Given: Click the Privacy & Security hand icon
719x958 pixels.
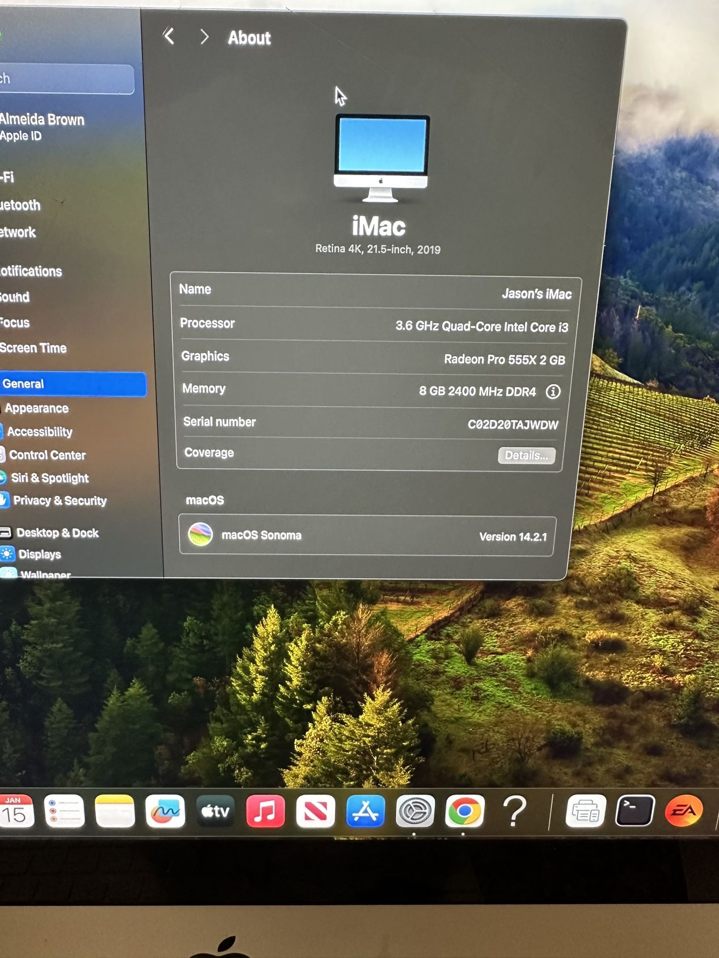Looking at the screenshot, I should click(x=4, y=500).
